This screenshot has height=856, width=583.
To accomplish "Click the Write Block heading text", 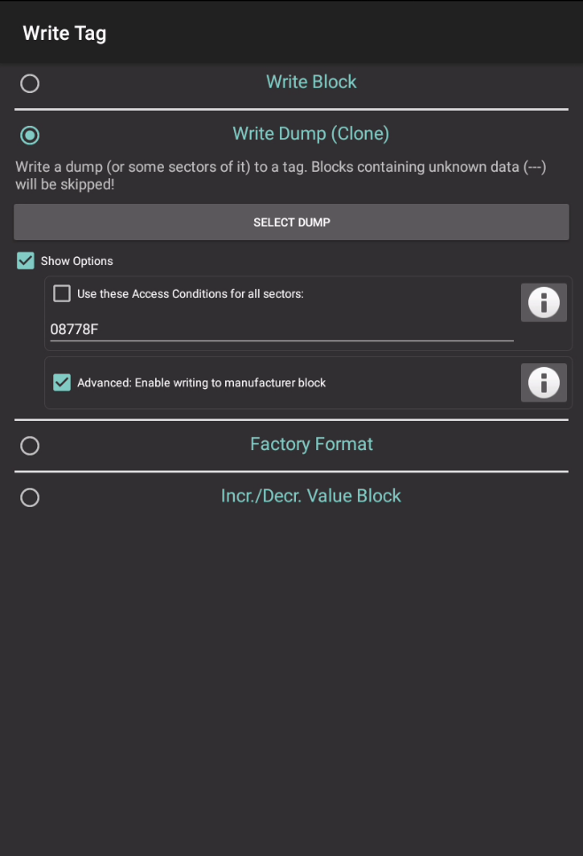I will (x=311, y=81).
